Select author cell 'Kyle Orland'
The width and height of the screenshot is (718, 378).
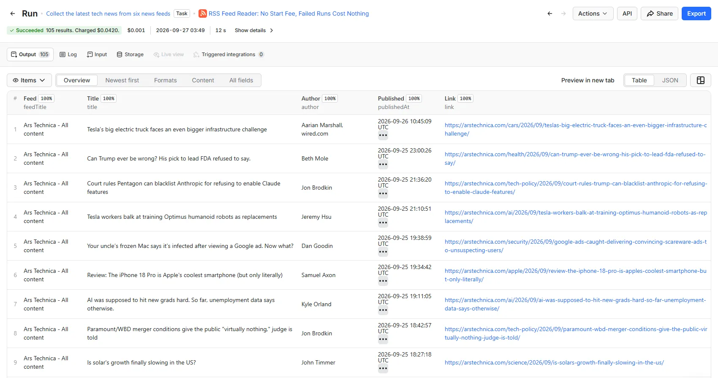(316, 304)
